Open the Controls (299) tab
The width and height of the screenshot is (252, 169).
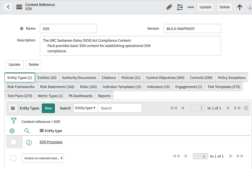pos(201,78)
